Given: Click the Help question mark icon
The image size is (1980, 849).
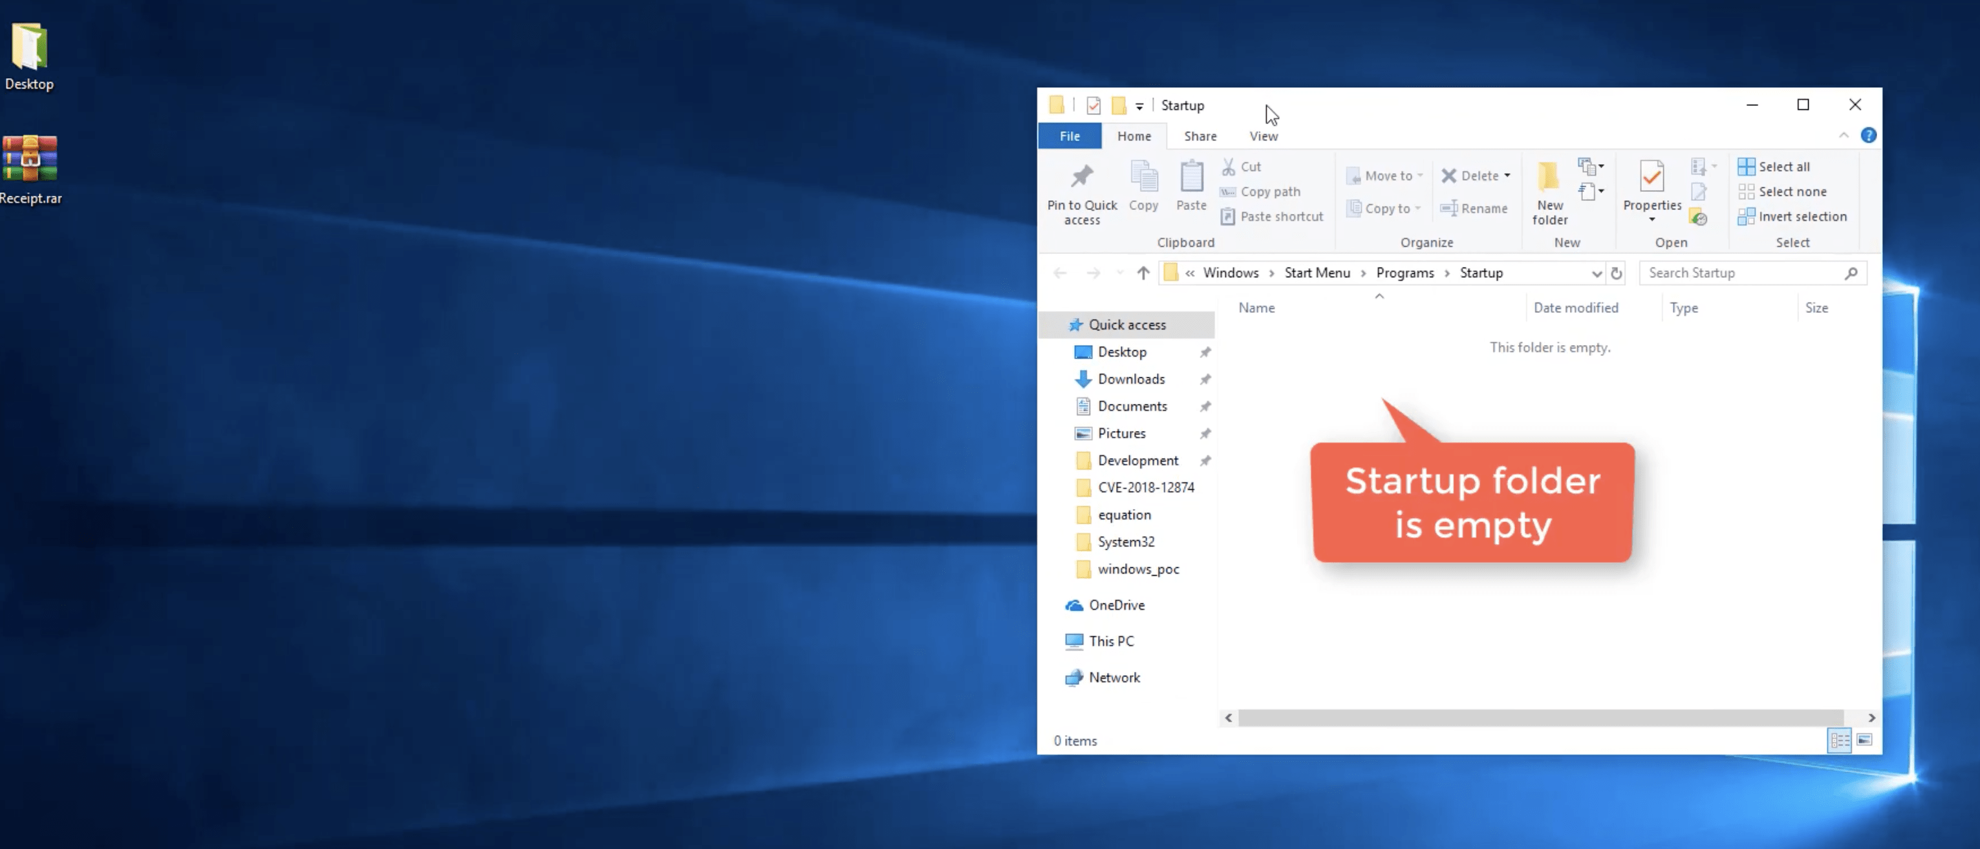Looking at the screenshot, I should pos(1867,135).
